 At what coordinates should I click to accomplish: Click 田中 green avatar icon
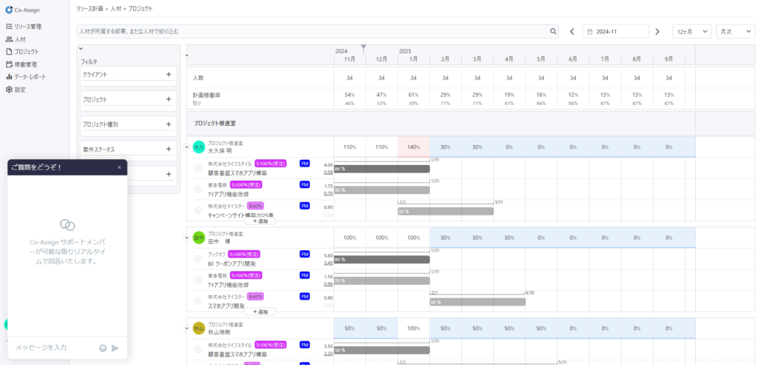coord(198,238)
